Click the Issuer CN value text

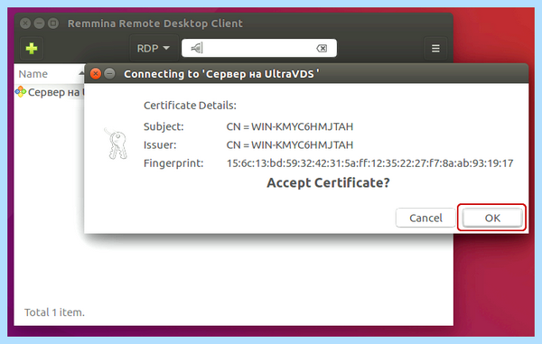[290, 144]
